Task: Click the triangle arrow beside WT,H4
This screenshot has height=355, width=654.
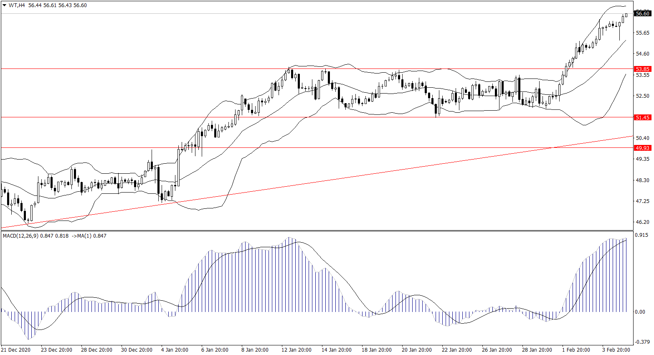Action: (5, 5)
